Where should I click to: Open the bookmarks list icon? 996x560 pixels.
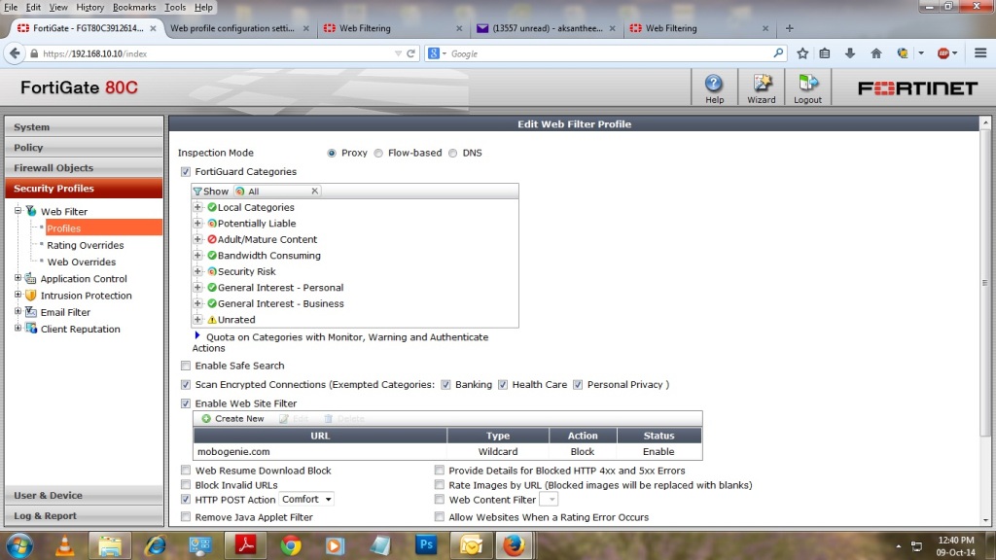click(x=825, y=53)
